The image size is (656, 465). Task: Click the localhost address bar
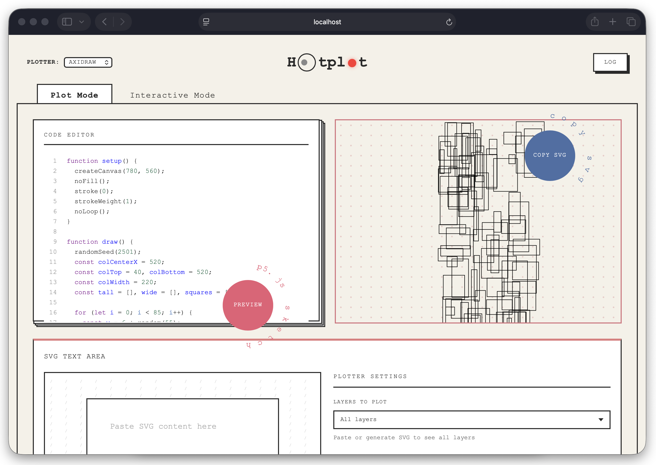[x=327, y=22]
